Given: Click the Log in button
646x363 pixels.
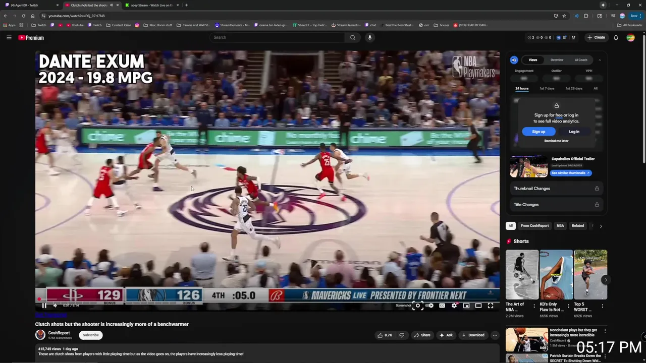Looking at the screenshot, I should coord(574,132).
